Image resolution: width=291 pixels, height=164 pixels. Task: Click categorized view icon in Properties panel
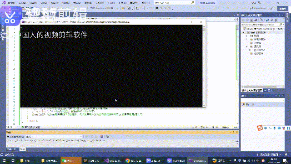pos(243,105)
